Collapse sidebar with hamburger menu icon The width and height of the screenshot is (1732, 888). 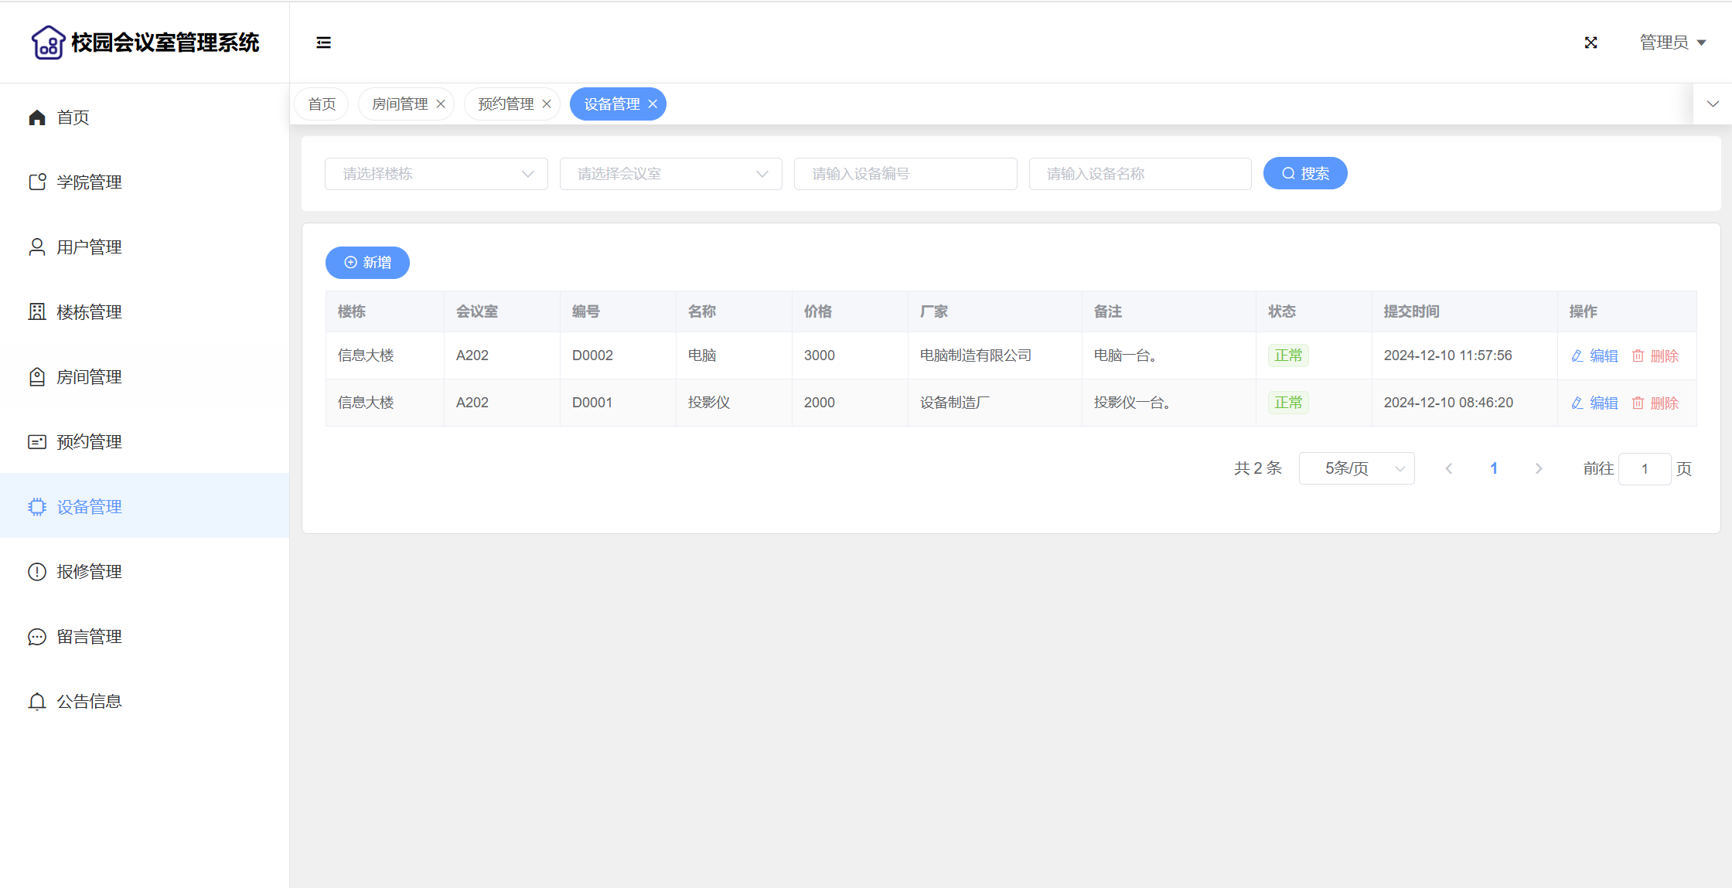(x=323, y=43)
